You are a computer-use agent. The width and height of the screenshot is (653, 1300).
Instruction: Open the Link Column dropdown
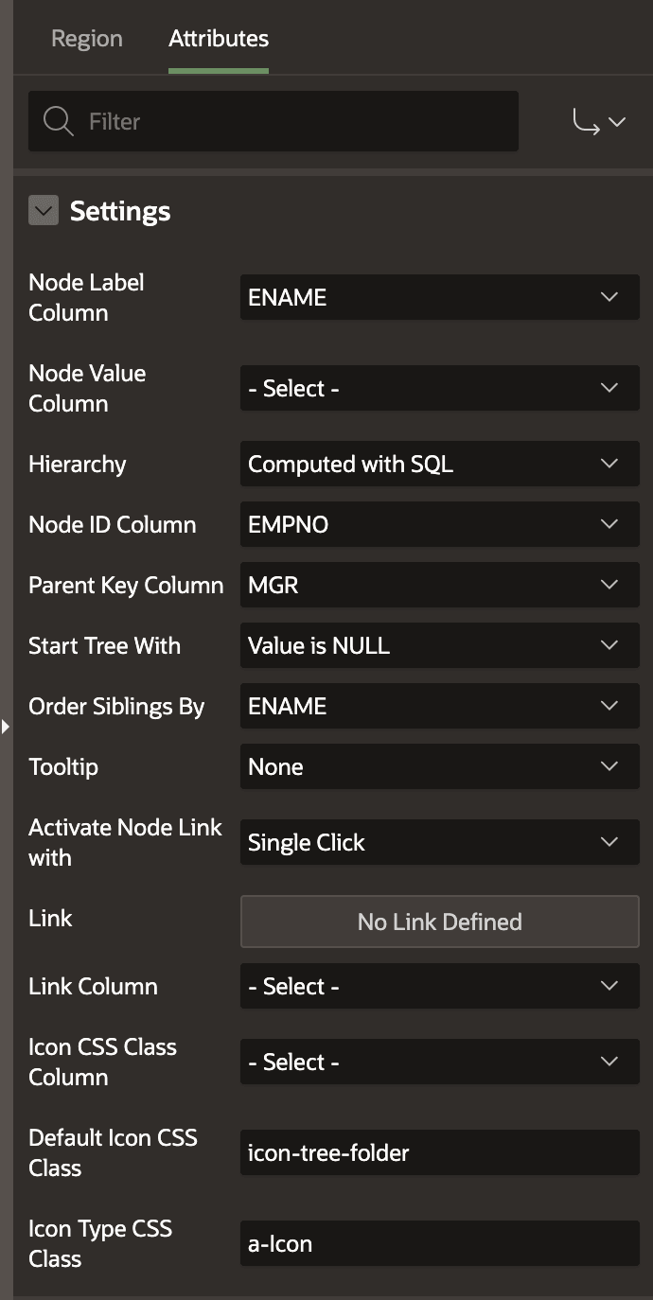coord(440,986)
